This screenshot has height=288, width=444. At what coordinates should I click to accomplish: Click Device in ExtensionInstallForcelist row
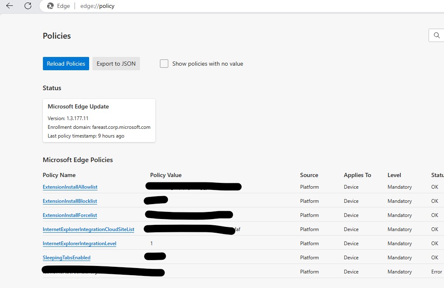point(351,215)
